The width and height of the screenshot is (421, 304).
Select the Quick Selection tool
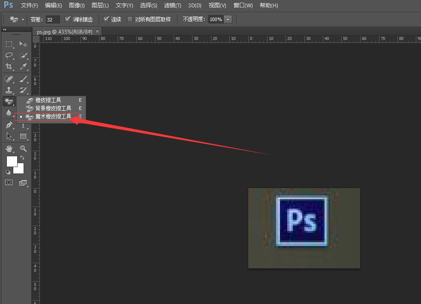23,55
